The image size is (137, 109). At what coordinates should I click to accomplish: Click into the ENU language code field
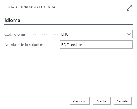(x=96, y=34)
